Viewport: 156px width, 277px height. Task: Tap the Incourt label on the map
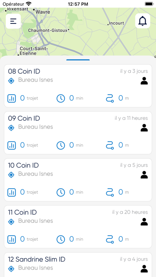point(117,23)
